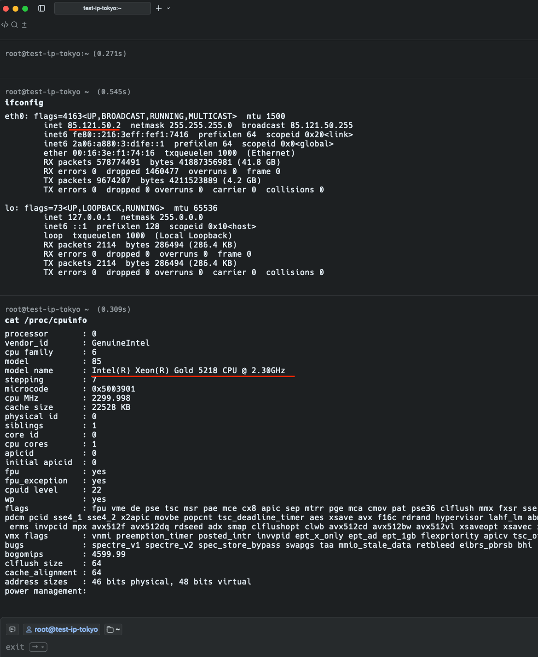Viewport: 538px width, 657px height.
Task: Switch to the test-ip-tokyo:~ tab
Action: coord(102,8)
